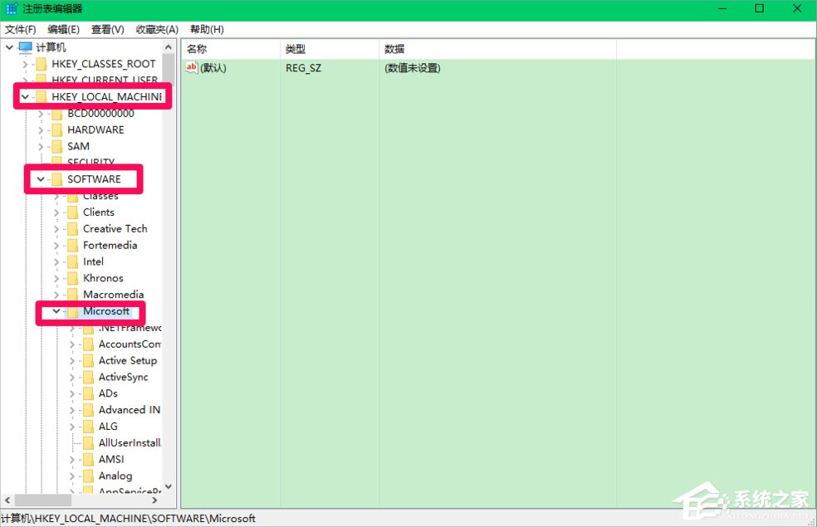
Task: Click the vertical scrollbar down arrow
Action: pos(169,488)
